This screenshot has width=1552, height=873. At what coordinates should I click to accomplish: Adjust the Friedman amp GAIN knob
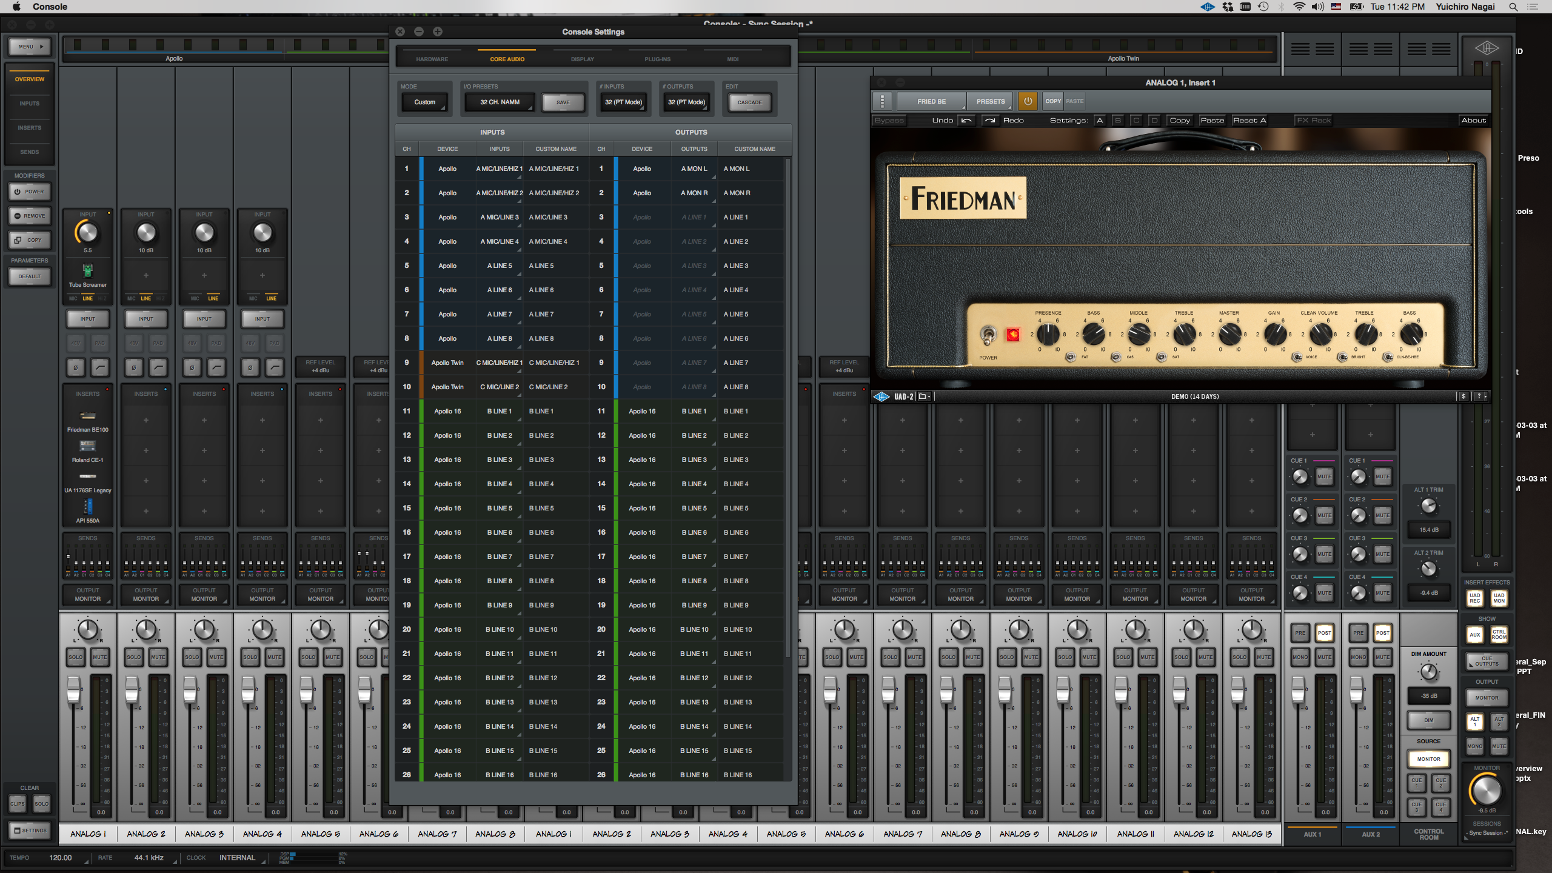click(x=1274, y=334)
